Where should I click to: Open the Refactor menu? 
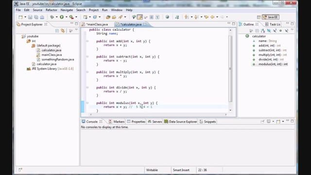pos(52,10)
